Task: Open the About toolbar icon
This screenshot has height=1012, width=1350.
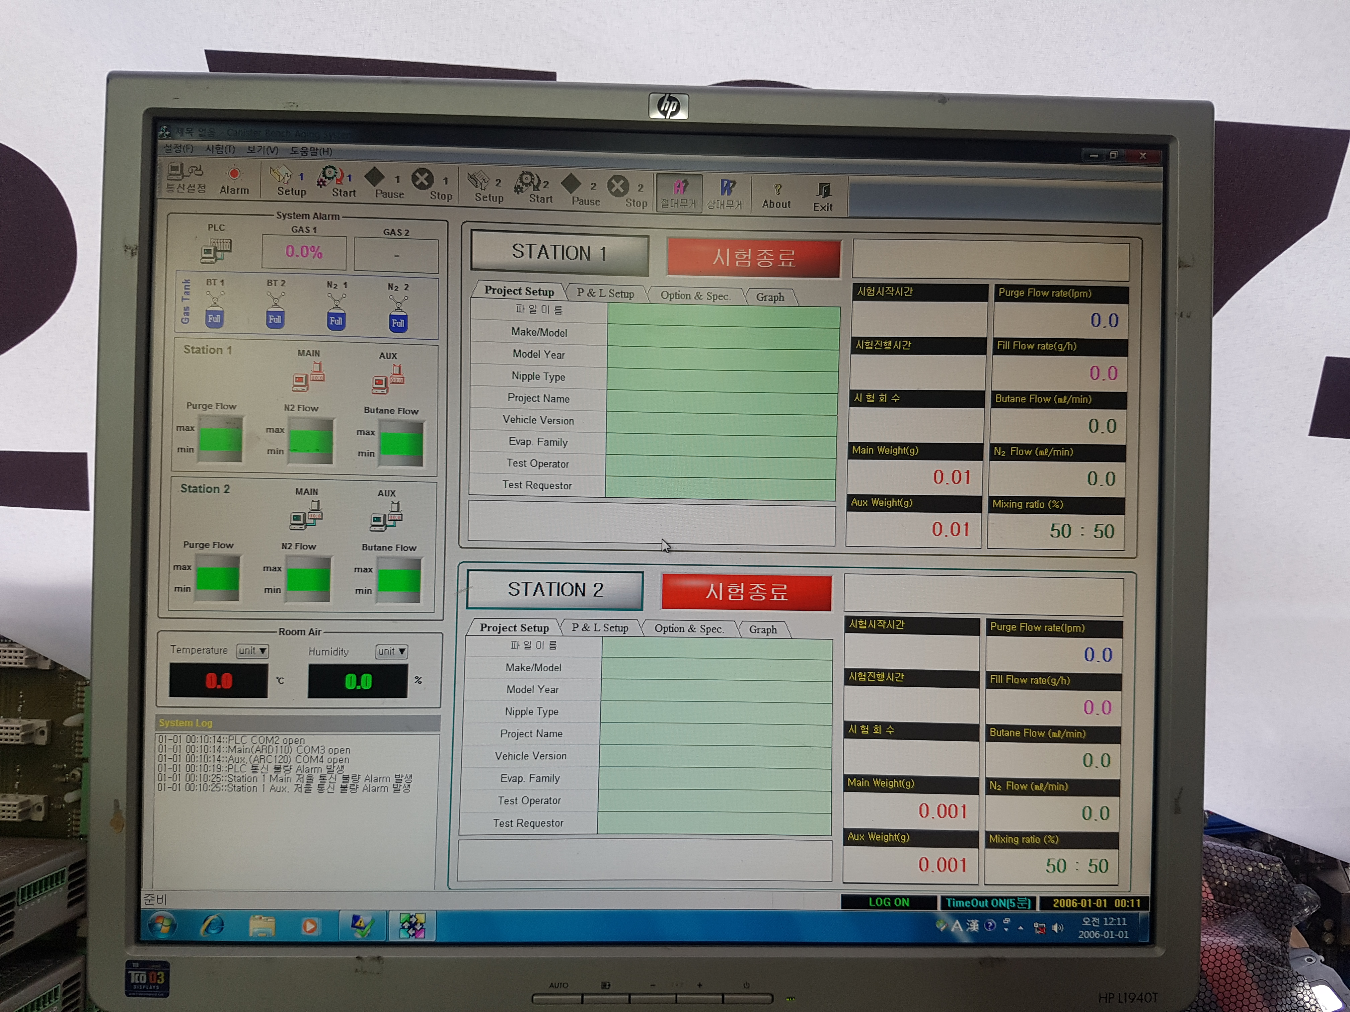Action: pyautogui.click(x=776, y=196)
